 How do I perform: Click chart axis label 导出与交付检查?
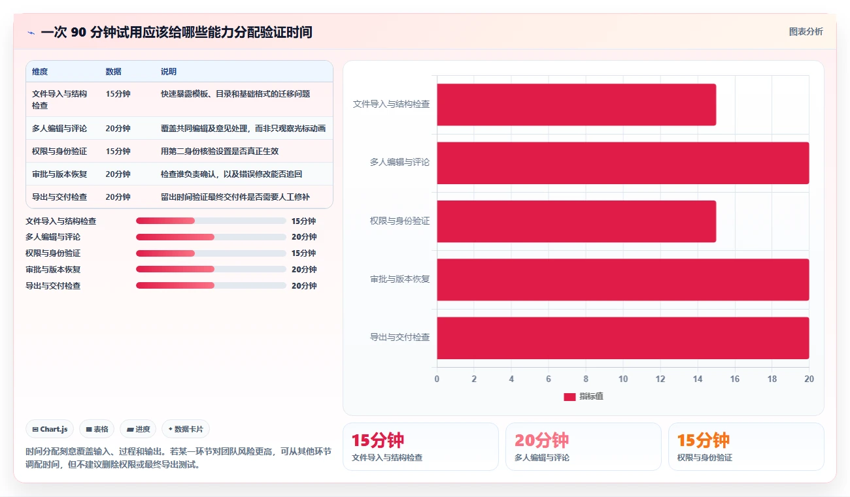pyautogui.click(x=400, y=338)
